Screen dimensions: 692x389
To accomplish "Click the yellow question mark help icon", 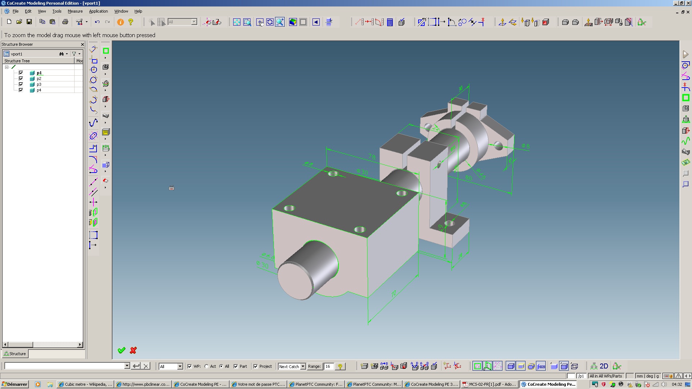I will 131,22.
